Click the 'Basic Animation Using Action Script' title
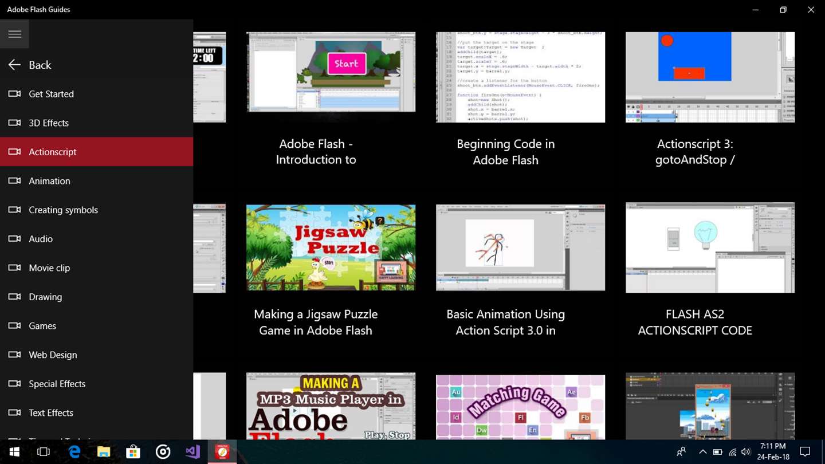Viewport: 825px width, 464px height. (505, 323)
